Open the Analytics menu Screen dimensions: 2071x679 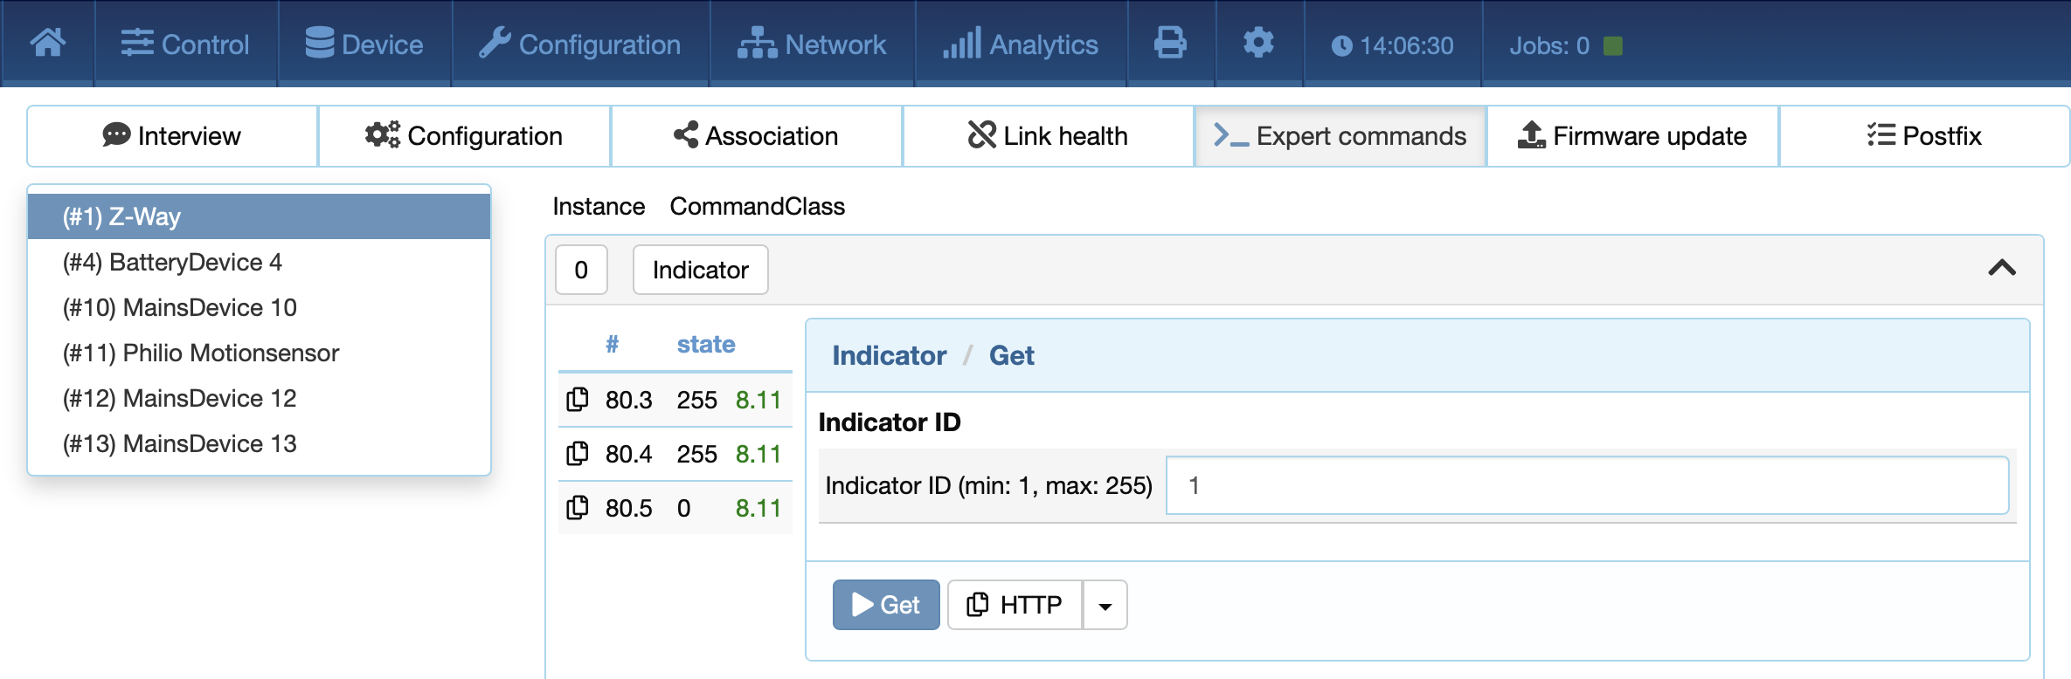(x=1021, y=44)
